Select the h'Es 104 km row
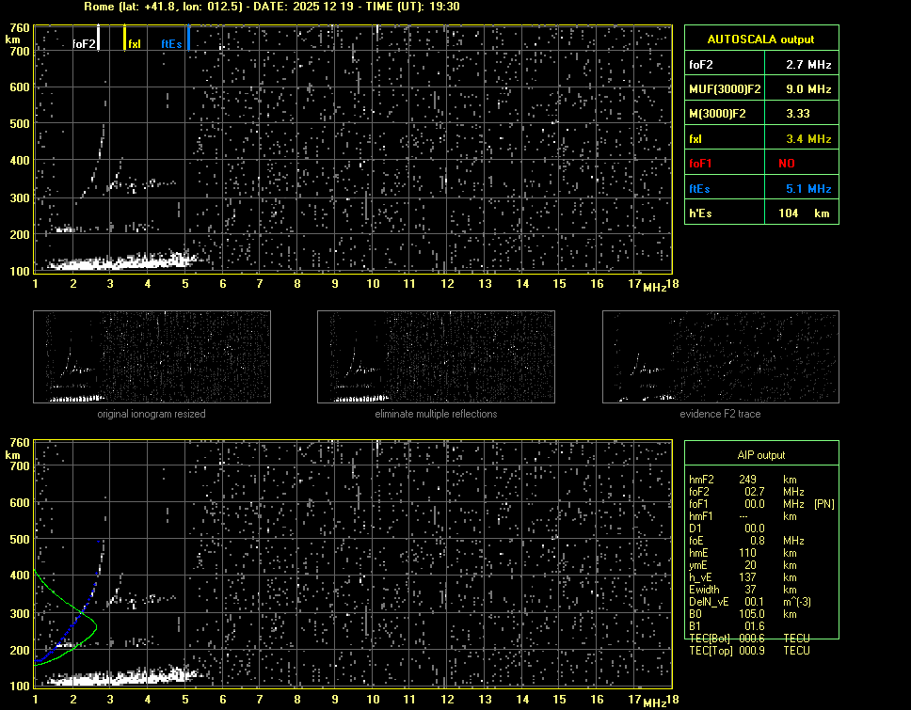The width and height of the screenshot is (911, 710). pos(760,213)
